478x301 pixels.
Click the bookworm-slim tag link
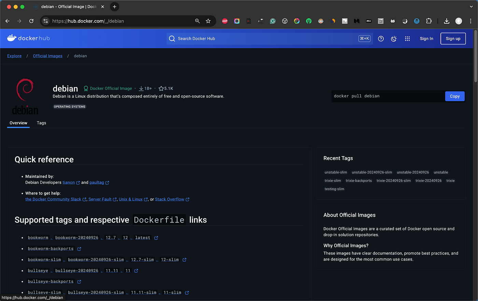pyautogui.click(x=44, y=260)
